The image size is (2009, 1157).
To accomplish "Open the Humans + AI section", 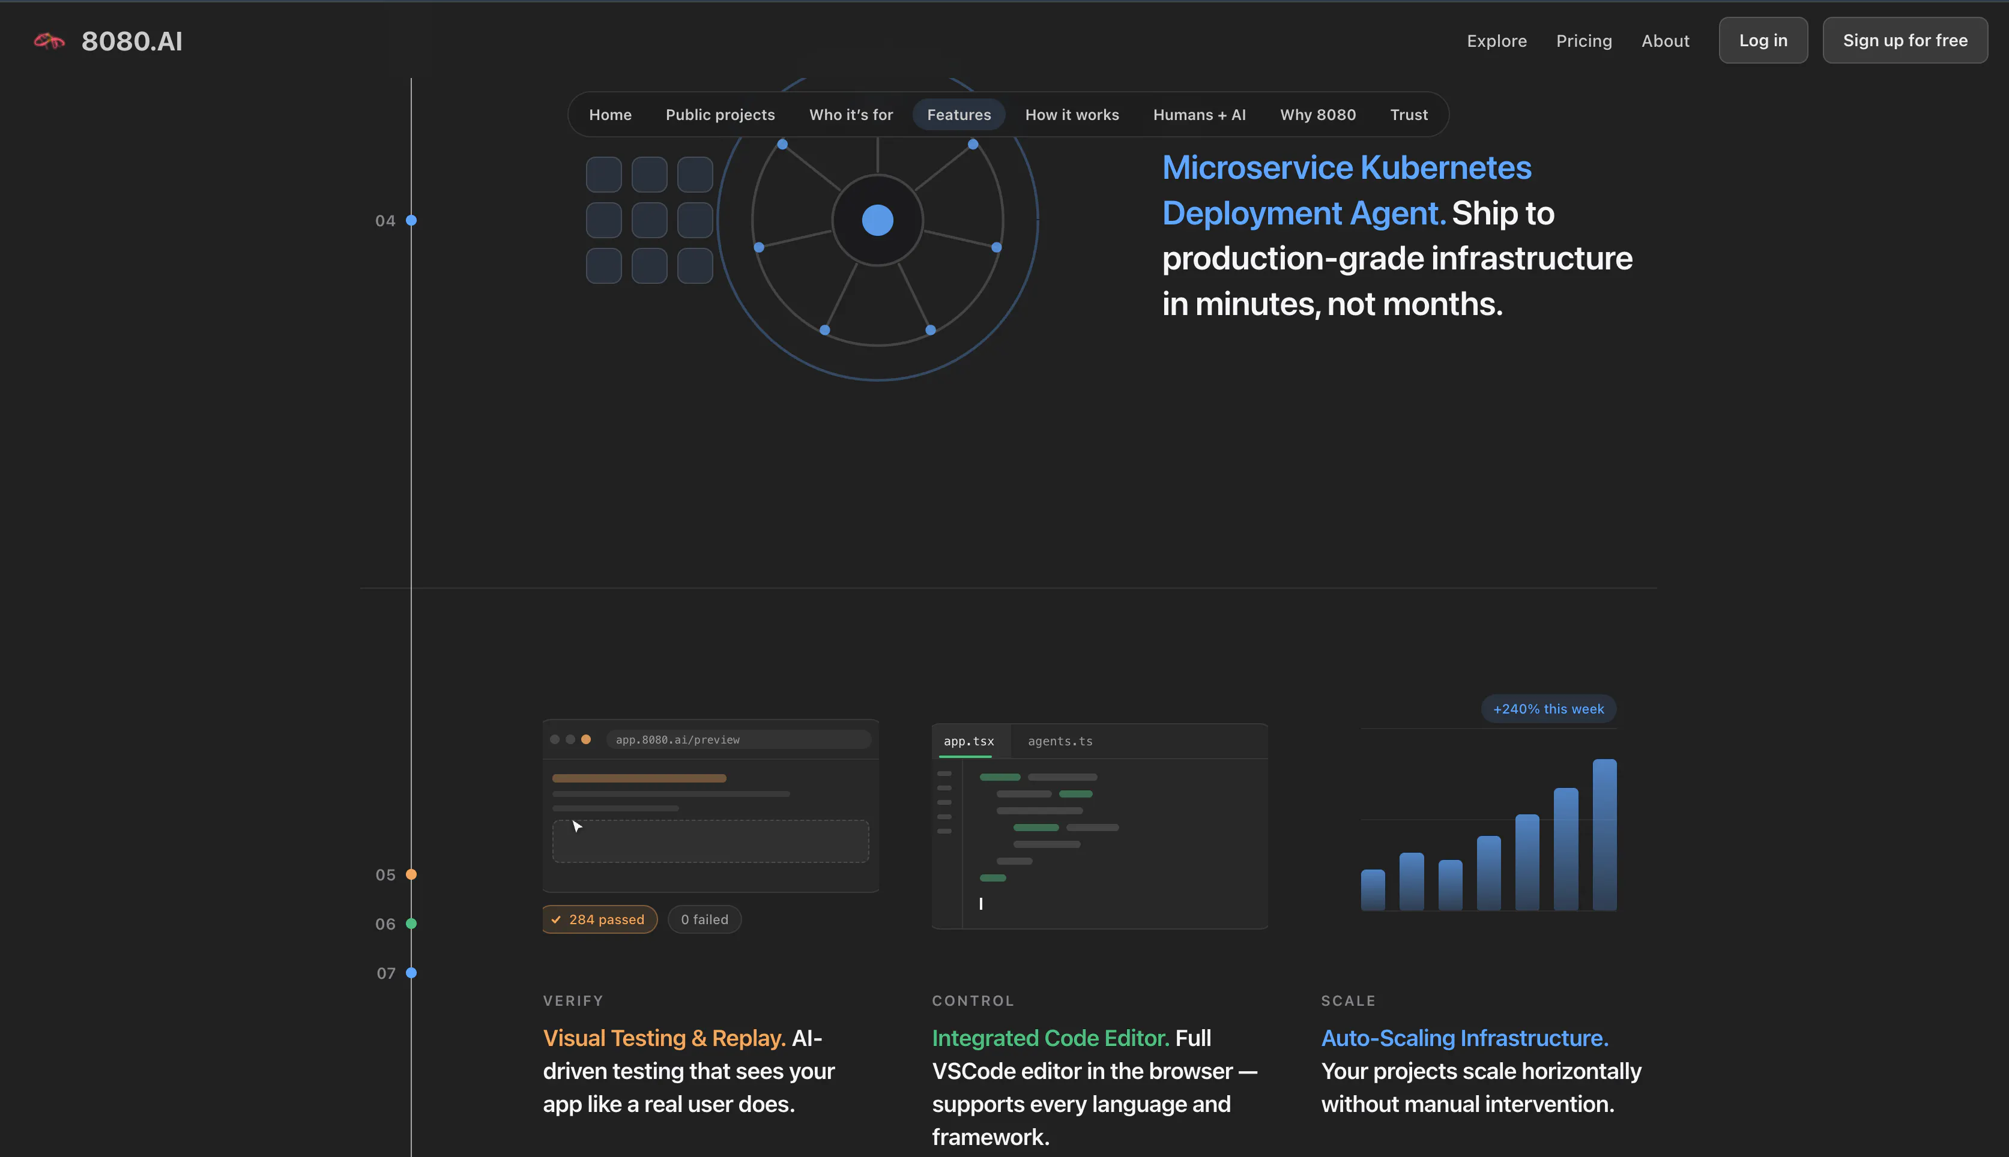I will (x=1199, y=115).
